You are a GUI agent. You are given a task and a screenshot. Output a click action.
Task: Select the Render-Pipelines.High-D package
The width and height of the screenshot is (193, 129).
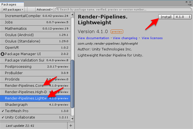[x=35, y=92]
